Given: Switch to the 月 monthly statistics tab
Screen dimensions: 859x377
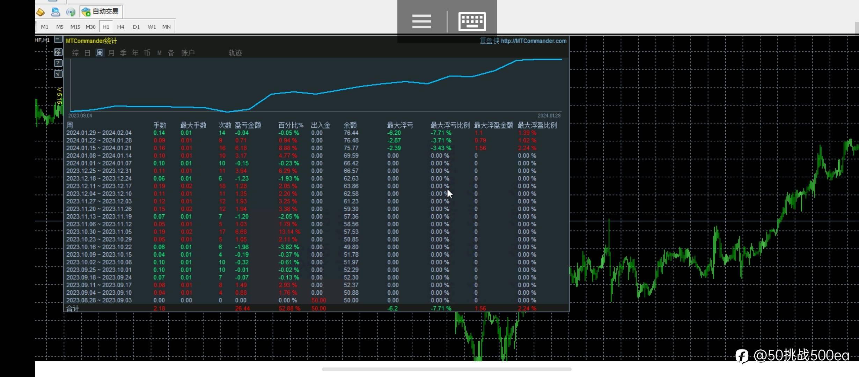Looking at the screenshot, I should pyautogui.click(x=111, y=53).
